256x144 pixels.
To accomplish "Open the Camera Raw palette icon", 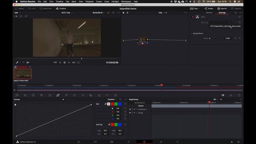I will (17, 95).
